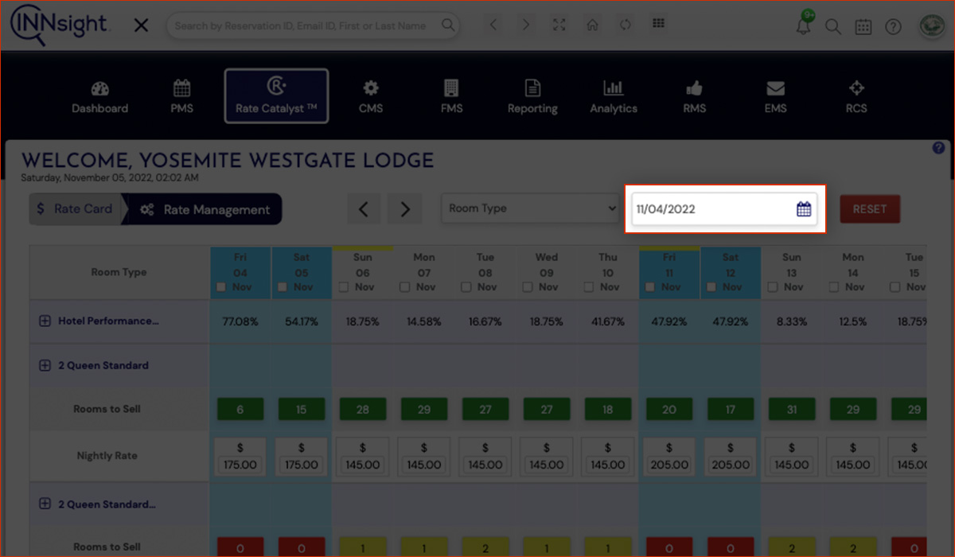
Task: Check the Sat 05 Nov checkbox
Action: [283, 287]
